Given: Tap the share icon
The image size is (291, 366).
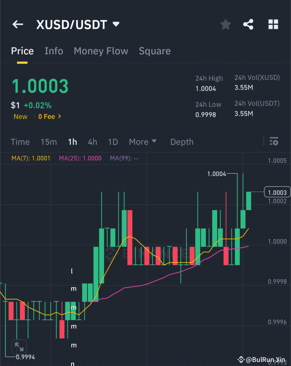Looking at the screenshot, I should (x=248, y=24).
